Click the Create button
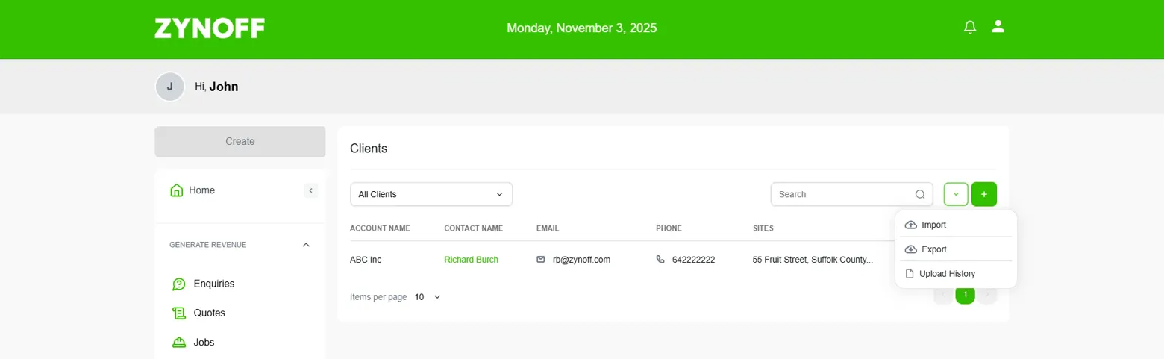The image size is (1164, 359). (x=240, y=141)
